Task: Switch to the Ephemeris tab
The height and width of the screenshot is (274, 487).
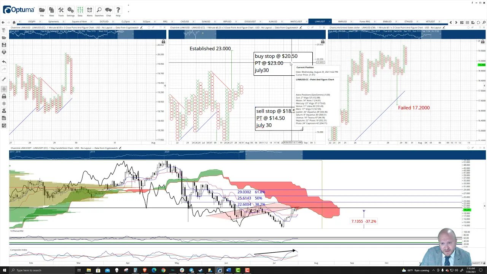Action: click(x=54, y=22)
